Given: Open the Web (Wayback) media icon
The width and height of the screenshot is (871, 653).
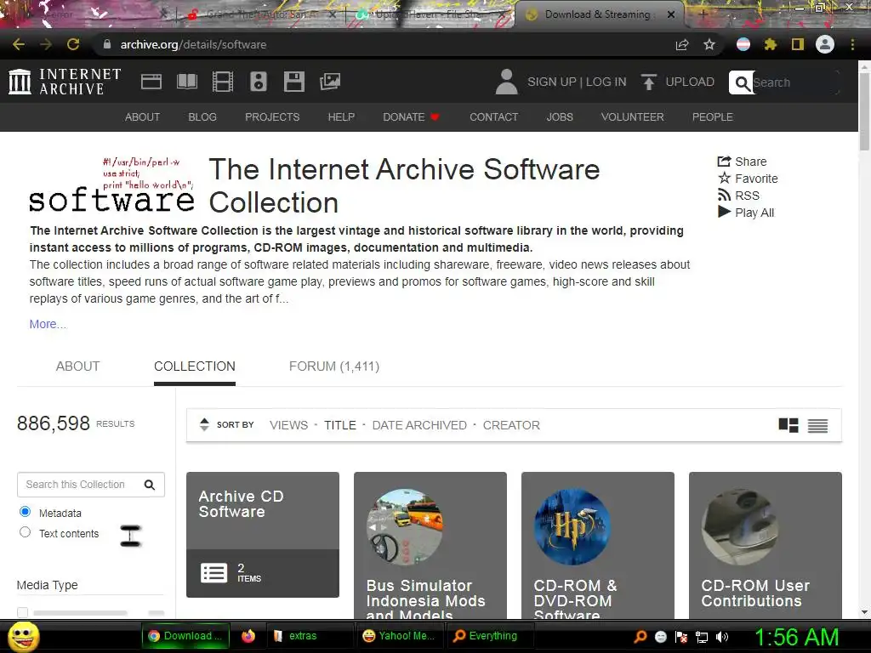Looking at the screenshot, I should [x=151, y=82].
